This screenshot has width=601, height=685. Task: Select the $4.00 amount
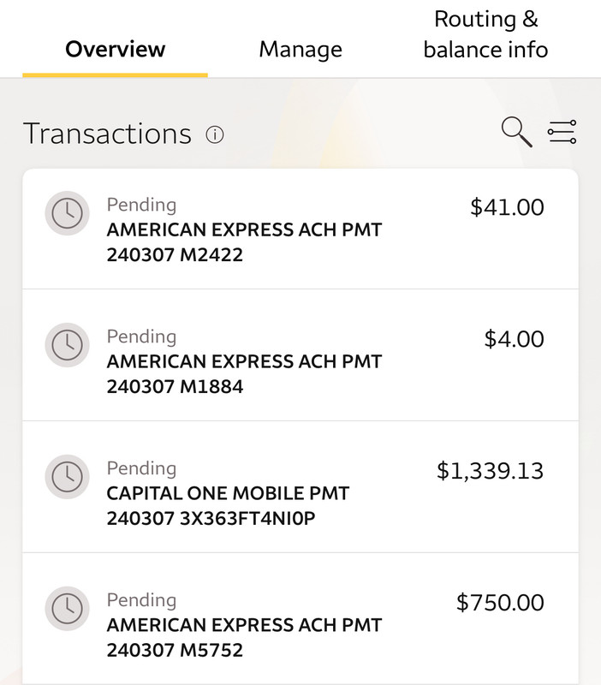tap(514, 339)
